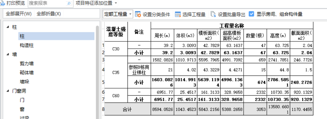
Task: Select 窗 in the tree
Action: (22, 109)
